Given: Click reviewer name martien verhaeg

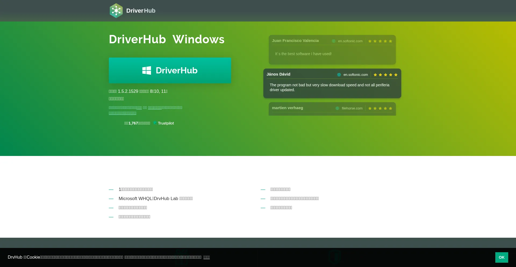Looking at the screenshot, I should click(x=288, y=108).
